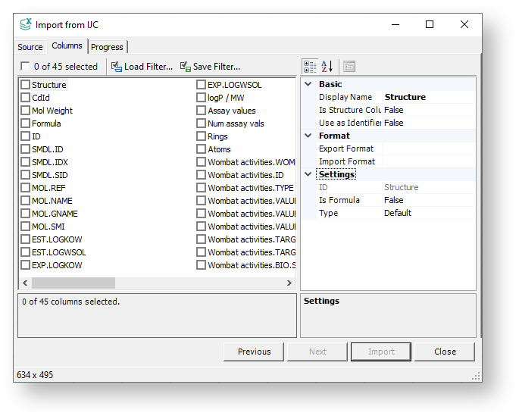Image resolution: width=519 pixels, height=419 pixels.
Task: Tick the EXP.LOGWSOL column checkbox
Action: tap(202, 85)
